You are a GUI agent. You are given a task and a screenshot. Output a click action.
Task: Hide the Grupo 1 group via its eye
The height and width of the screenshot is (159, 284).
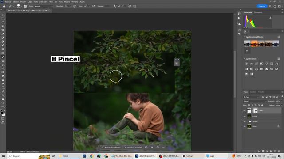pos(245,121)
